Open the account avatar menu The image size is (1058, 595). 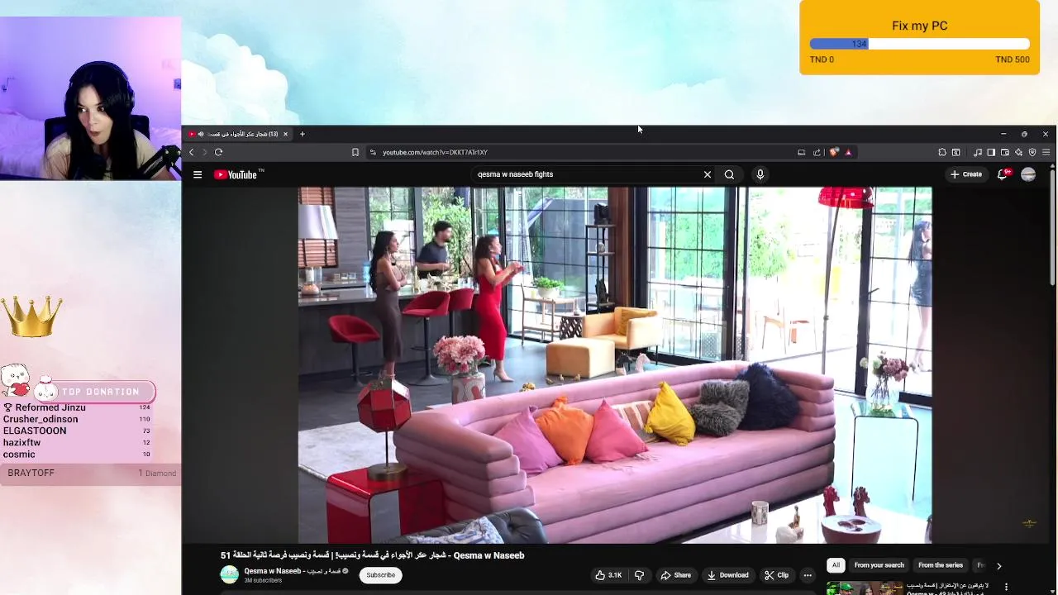1028,174
